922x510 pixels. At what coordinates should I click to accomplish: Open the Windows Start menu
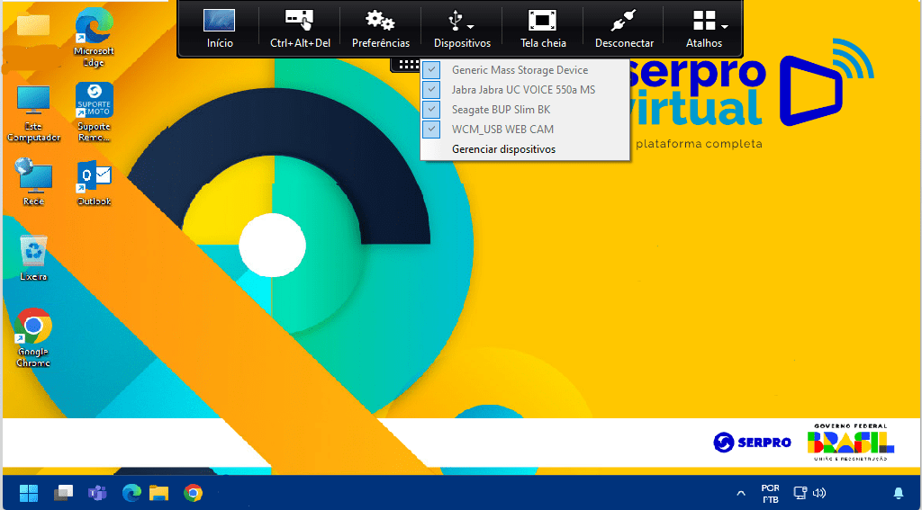(x=29, y=492)
